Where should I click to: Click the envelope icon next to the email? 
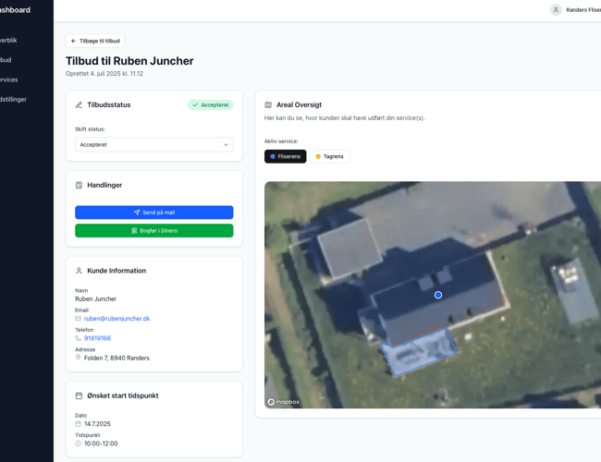click(79, 319)
